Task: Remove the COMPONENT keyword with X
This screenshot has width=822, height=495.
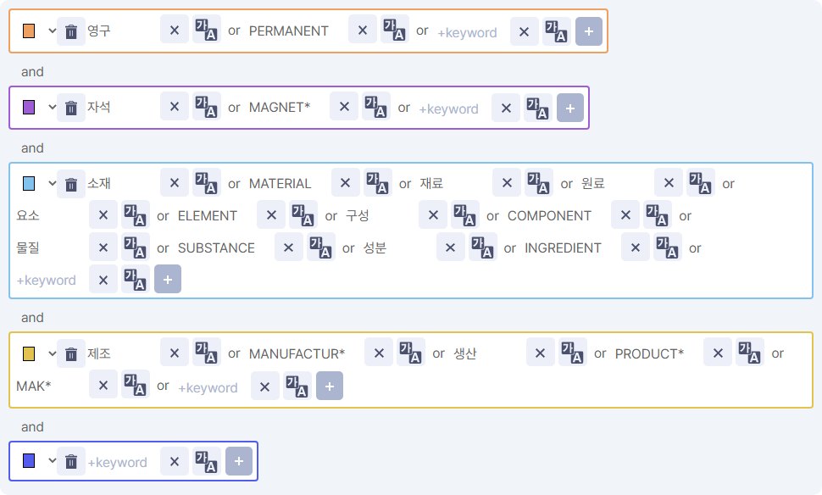Action: tap(625, 215)
